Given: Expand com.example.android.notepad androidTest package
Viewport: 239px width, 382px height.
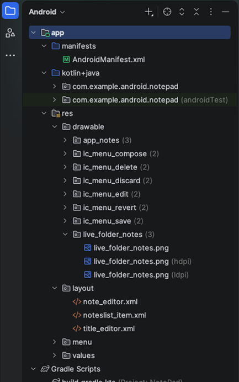Looking at the screenshot, I should coord(55,100).
